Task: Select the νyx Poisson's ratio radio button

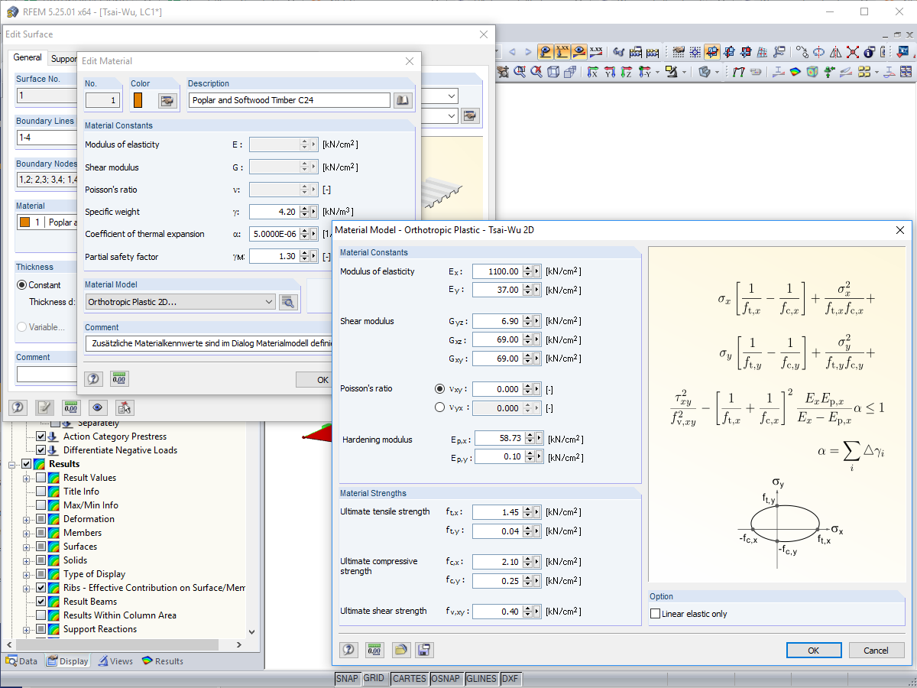Action: [439, 407]
